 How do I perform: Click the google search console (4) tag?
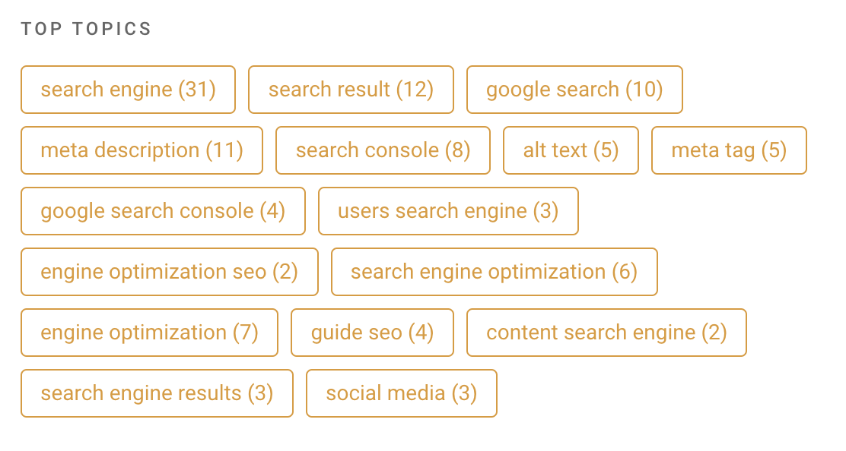click(163, 211)
